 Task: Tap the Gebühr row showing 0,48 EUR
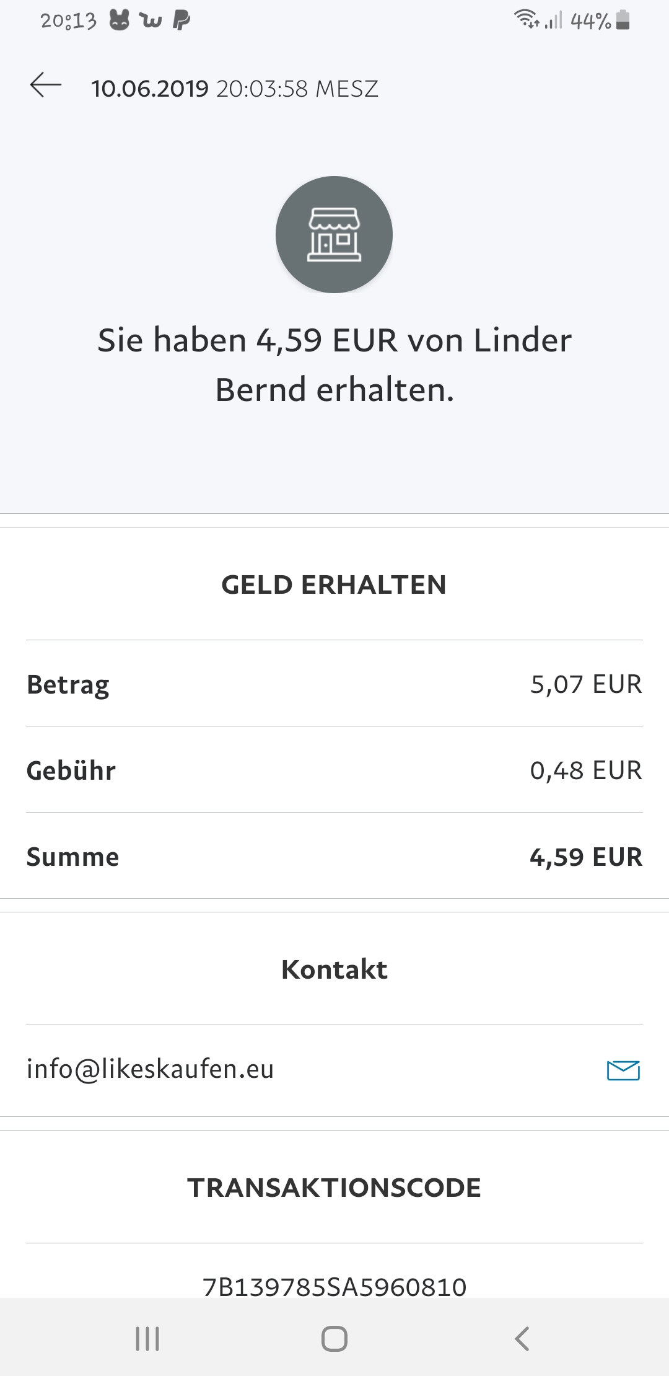(334, 770)
